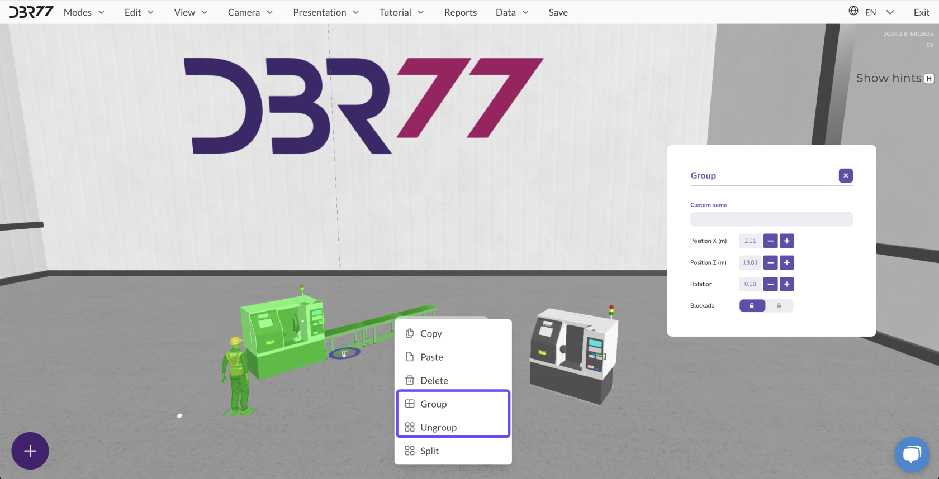Exit the application via Exit
The height and width of the screenshot is (479, 939).
coord(922,12)
